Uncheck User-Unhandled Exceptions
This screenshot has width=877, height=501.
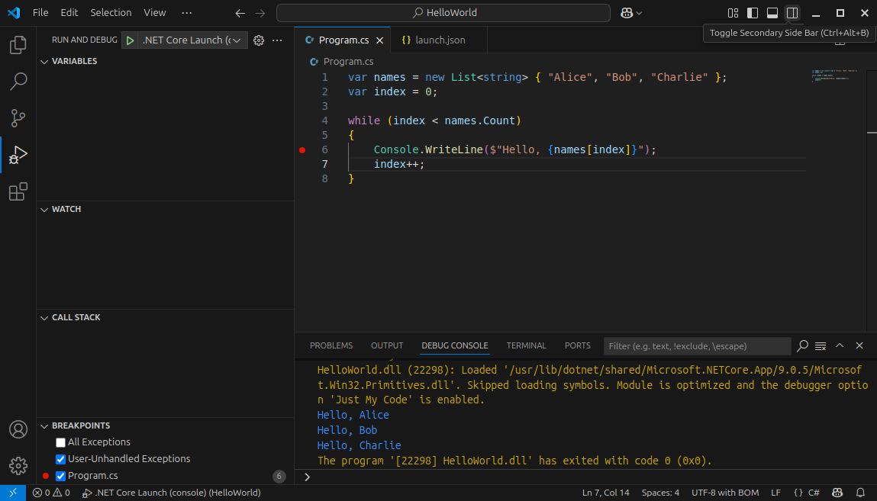(60, 459)
